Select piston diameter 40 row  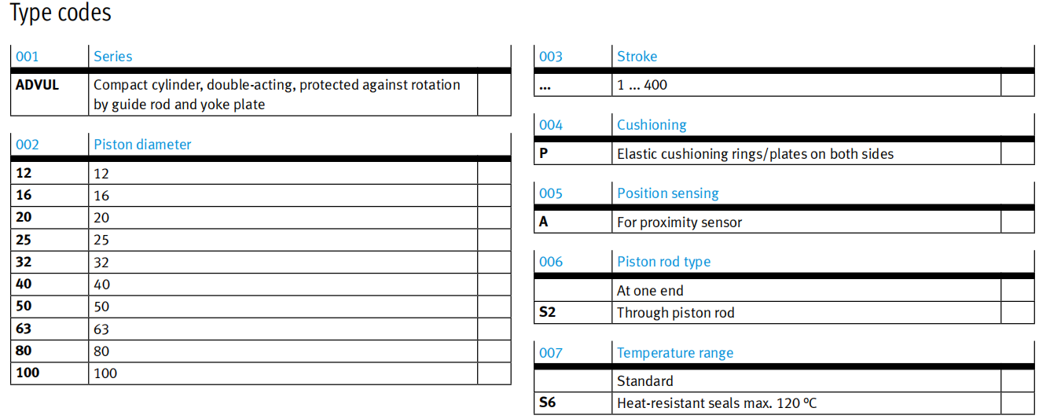pyautogui.click(x=260, y=284)
